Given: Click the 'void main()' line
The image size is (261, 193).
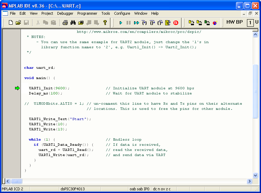Looking at the screenshot, I should tap(40, 78).
